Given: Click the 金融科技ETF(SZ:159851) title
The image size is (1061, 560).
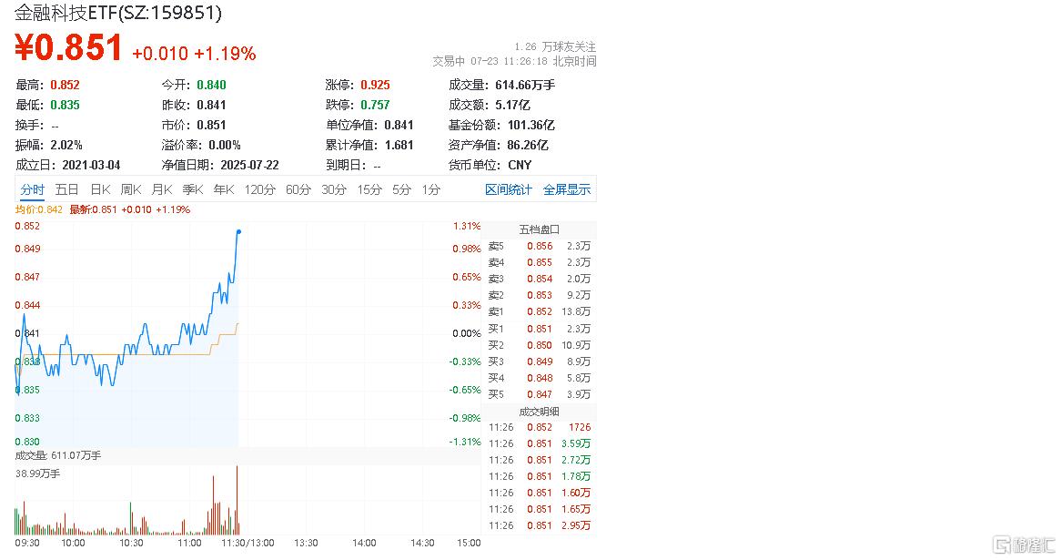Looking at the screenshot, I should click(x=118, y=12).
